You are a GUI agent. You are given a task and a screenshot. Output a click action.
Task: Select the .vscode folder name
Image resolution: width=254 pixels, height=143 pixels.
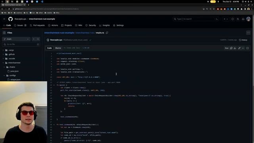point(12,59)
